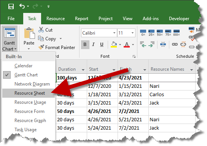Image resolution: width=207 pixels, height=146 pixels.
Task: Open the File tab
Action: click(x=11, y=19)
